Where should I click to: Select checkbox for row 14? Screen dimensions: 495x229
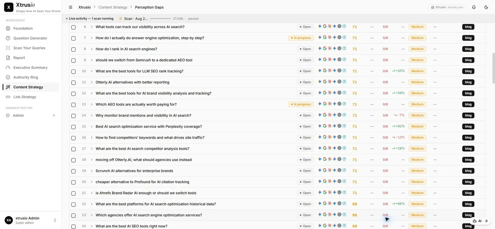74,116
